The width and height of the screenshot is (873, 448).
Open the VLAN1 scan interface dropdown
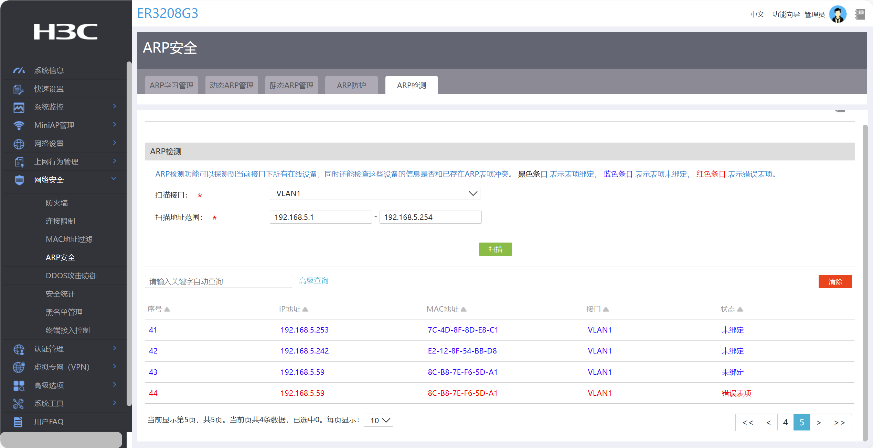374,193
